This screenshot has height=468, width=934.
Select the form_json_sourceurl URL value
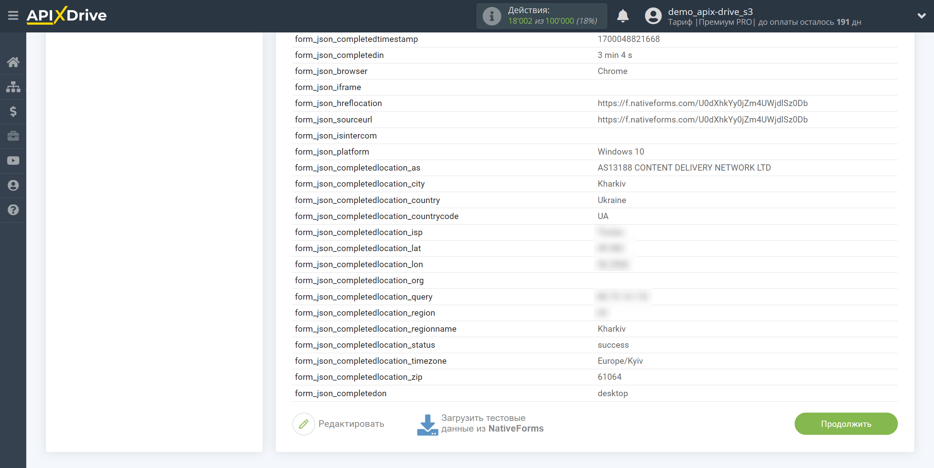coord(703,120)
